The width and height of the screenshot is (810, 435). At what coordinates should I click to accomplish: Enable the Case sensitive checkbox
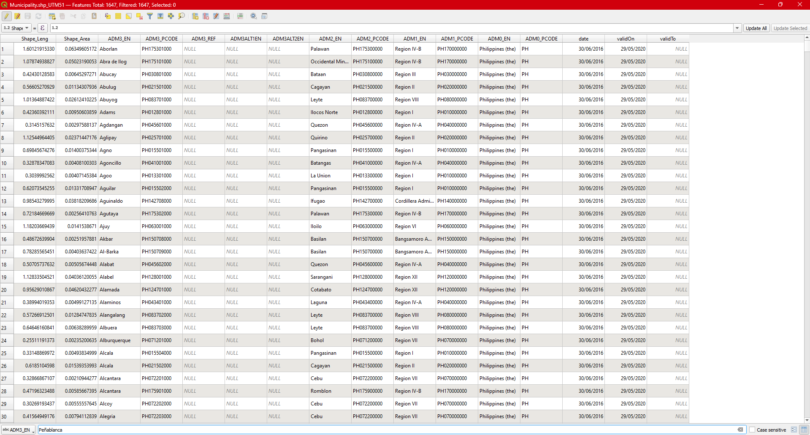pyautogui.click(x=752, y=430)
